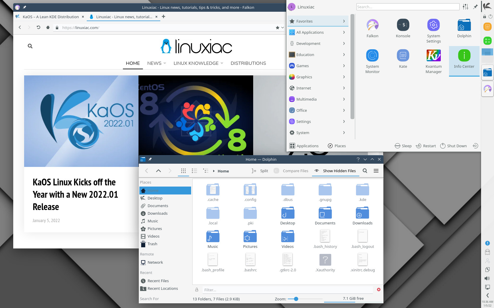The image size is (494, 308).
Task: Click the linuxiac site search magnifier
Action: (x=30, y=46)
